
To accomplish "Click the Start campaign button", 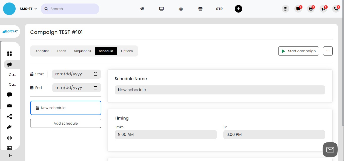I will pyautogui.click(x=299, y=51).
